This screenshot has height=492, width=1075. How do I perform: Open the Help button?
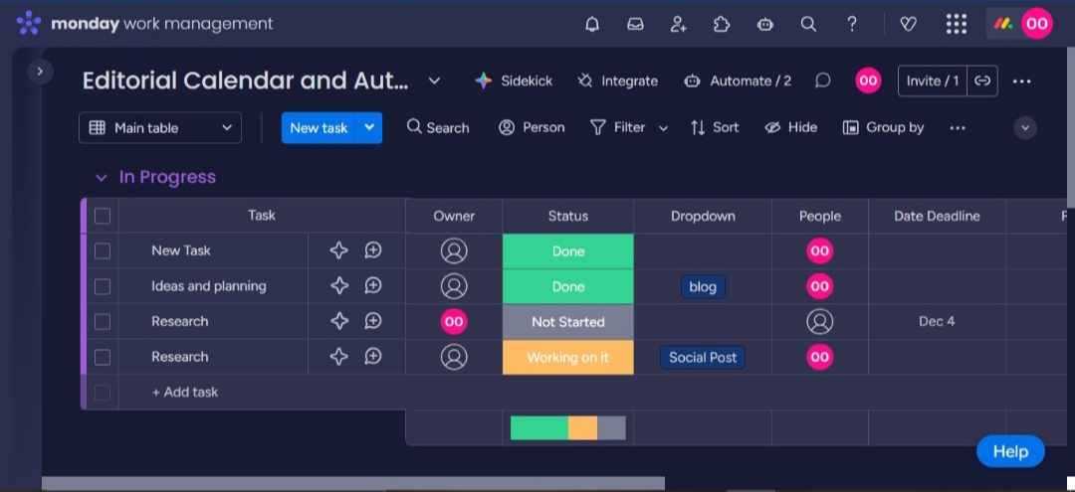pos(1010,451)
